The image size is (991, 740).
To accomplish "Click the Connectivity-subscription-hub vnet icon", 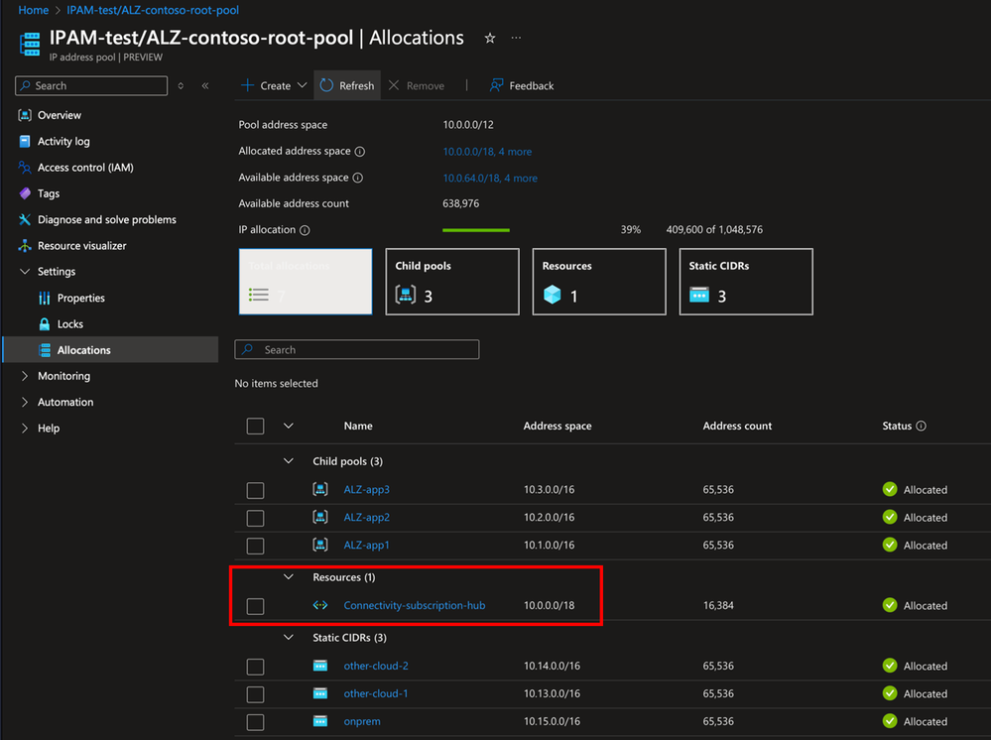I will coord(320,605).
